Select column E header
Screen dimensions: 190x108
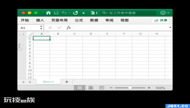tap(107, 34)
